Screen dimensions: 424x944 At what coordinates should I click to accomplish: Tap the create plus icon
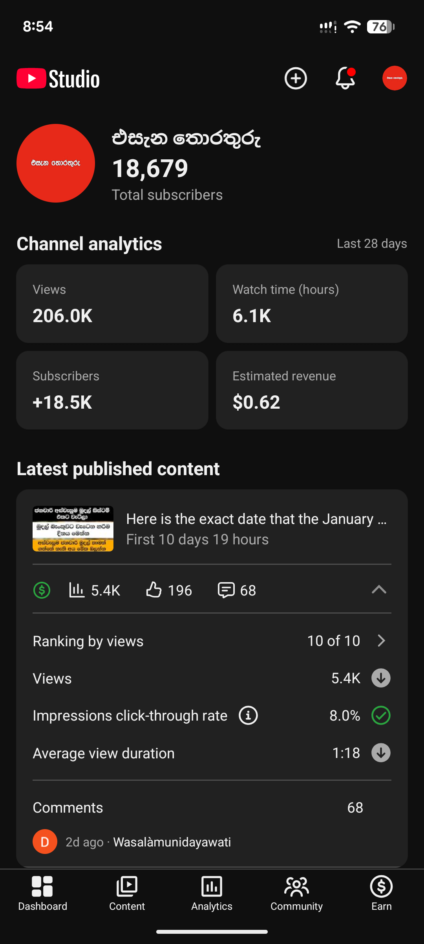coord(295,78)
